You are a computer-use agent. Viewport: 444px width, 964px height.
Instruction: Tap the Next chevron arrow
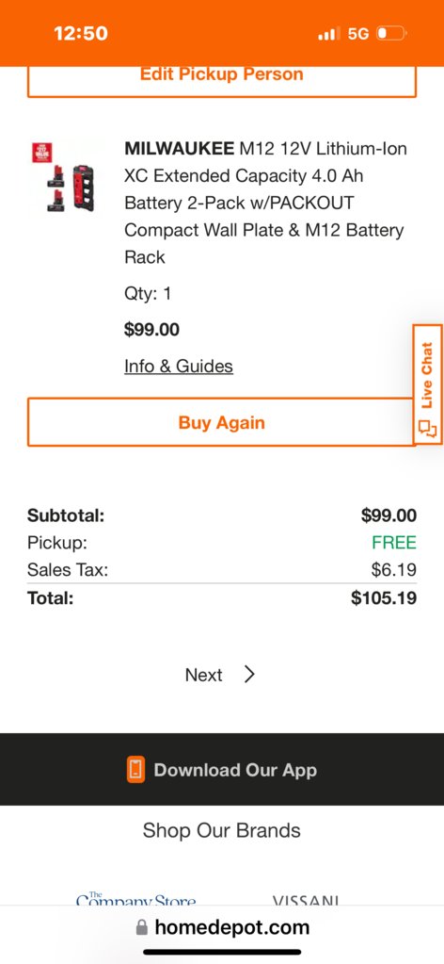tap(248, 675)
